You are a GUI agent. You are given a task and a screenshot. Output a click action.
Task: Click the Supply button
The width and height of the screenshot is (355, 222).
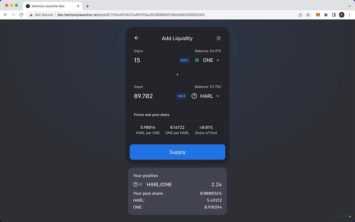177,152
